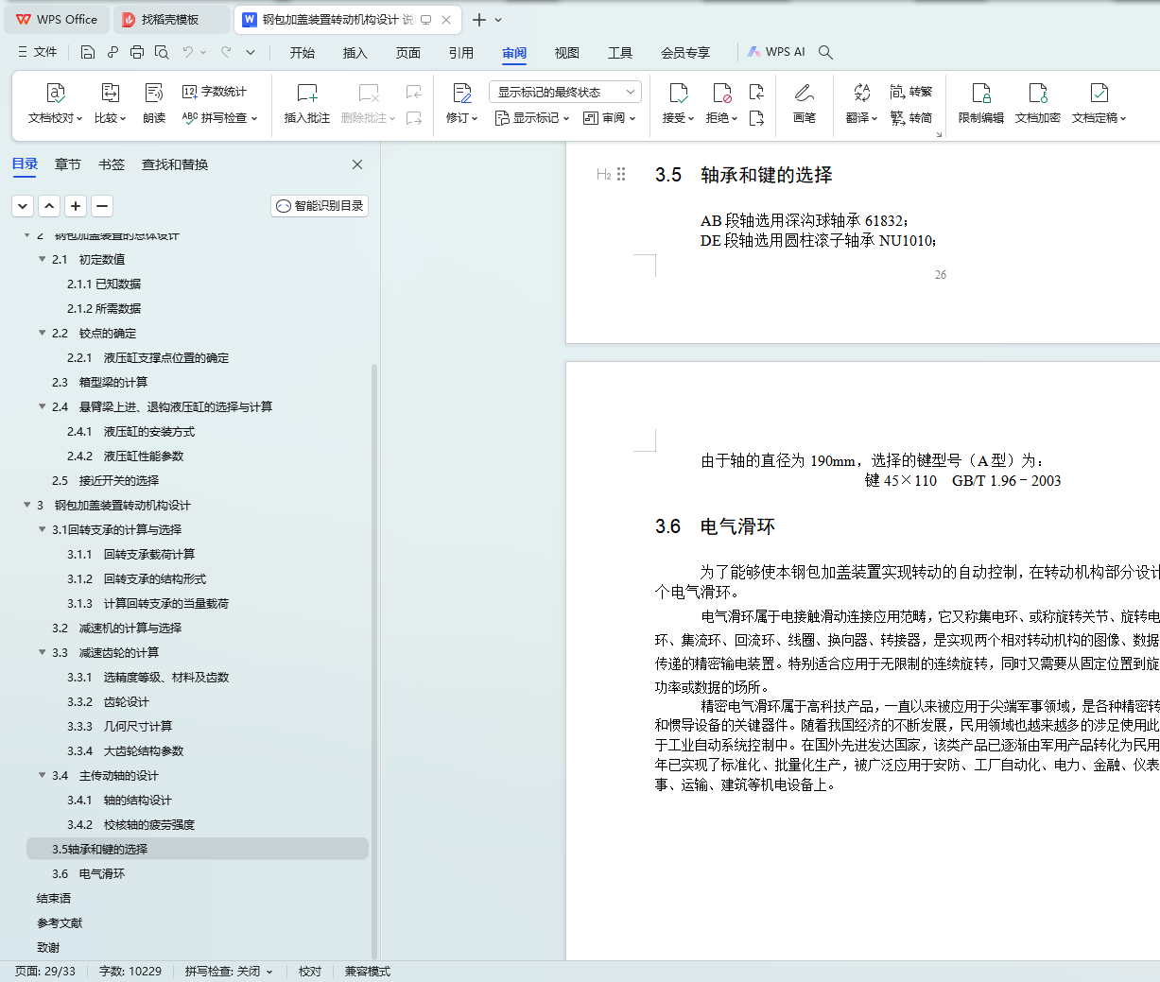Click the 智能识别目录 button
The width and height of the screenshot is (1160, 982).
[320, 206]
